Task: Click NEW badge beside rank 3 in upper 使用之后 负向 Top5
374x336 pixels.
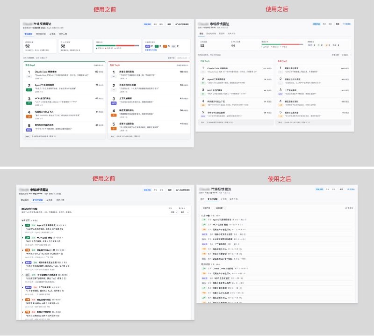Action: tap(280, 94)
